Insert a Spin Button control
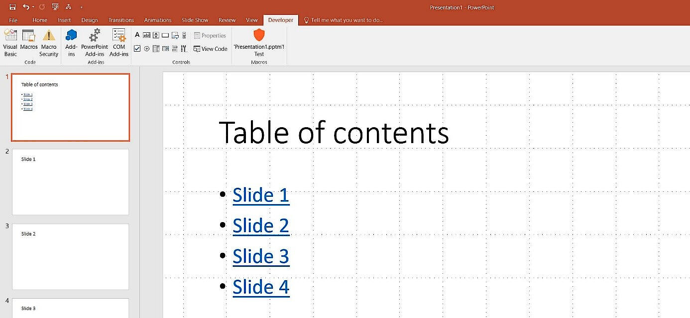This screenshot has height=318, width=690. (x=156, y=35)
